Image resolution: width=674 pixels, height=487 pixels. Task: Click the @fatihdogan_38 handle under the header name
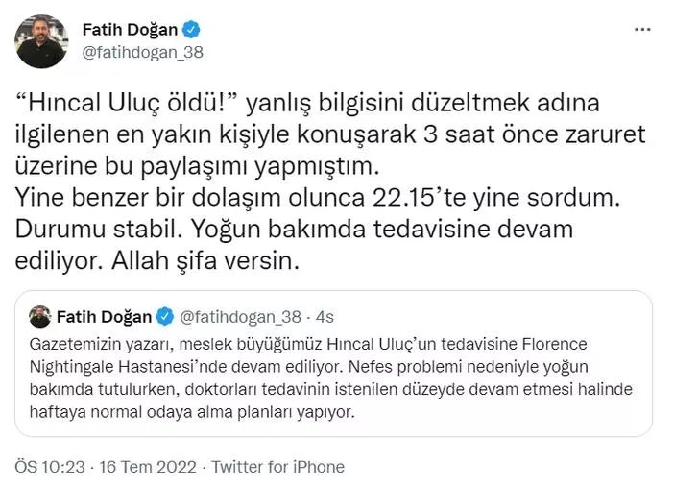(142, 52)
